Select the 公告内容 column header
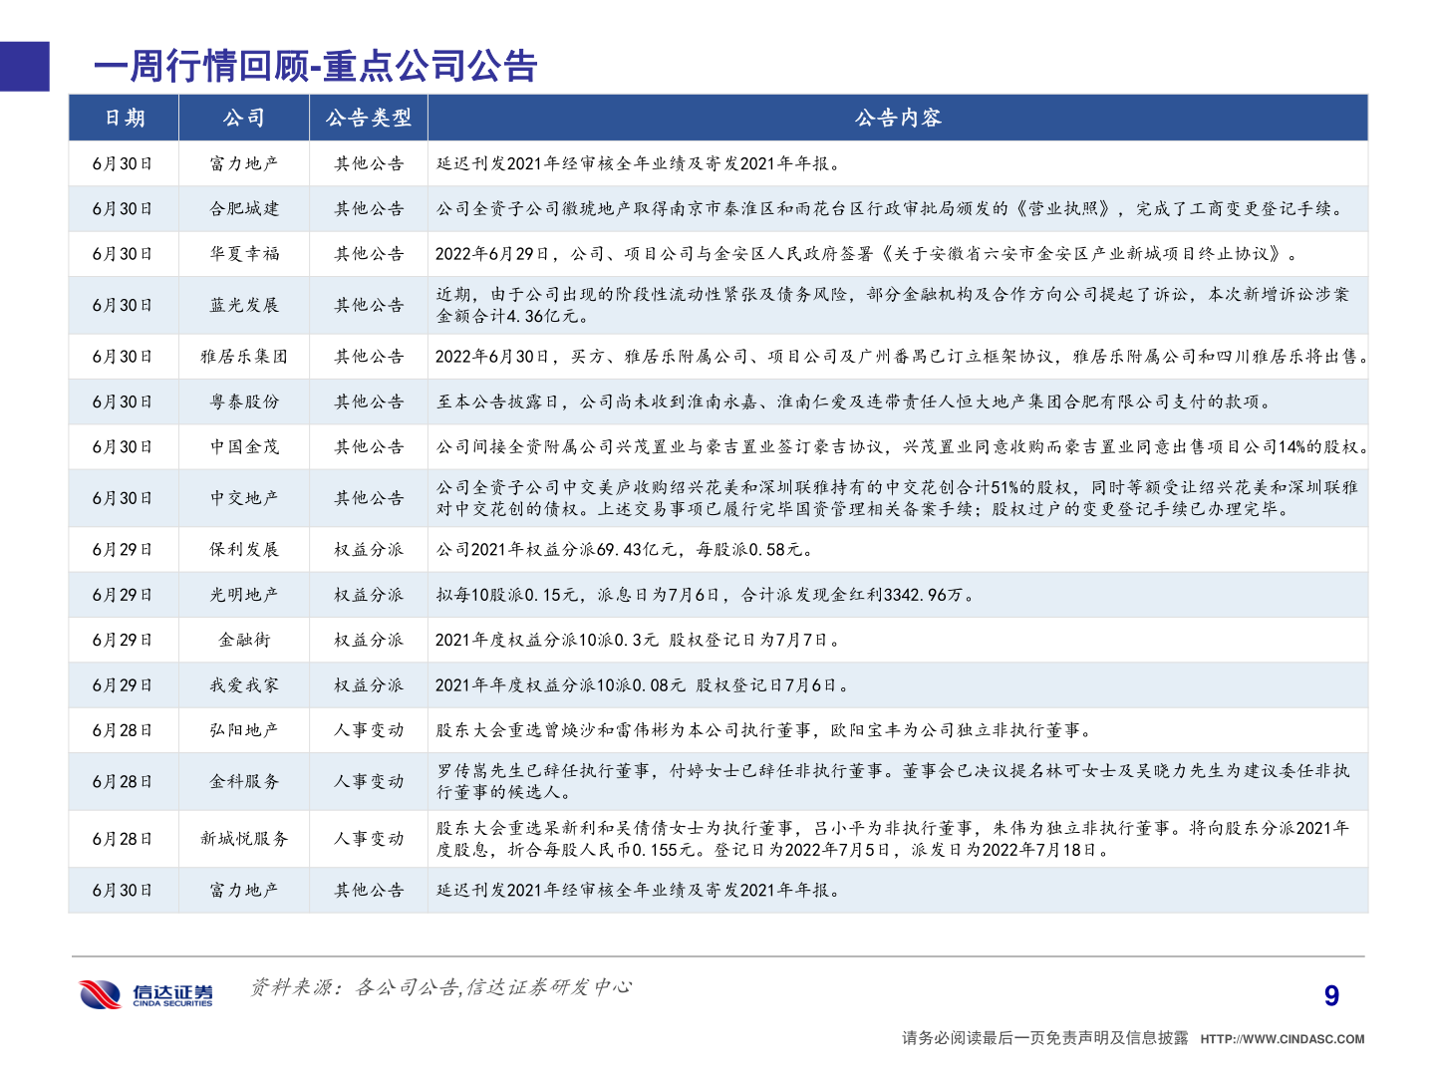Viewport: 1435px width, 1076px height. tap(900, 118)
